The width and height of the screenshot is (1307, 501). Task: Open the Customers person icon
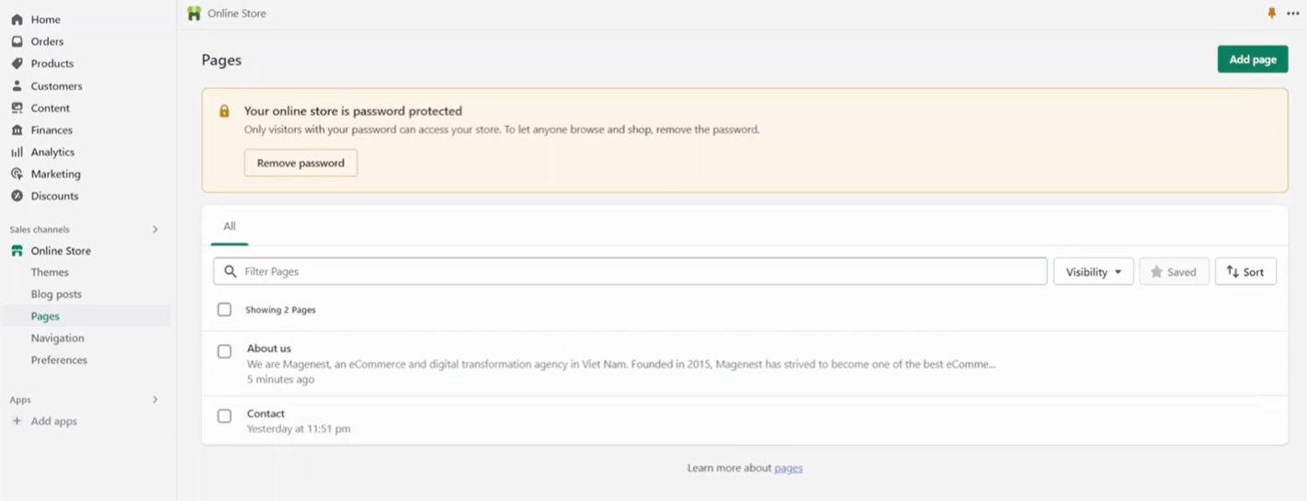point(17,85)
